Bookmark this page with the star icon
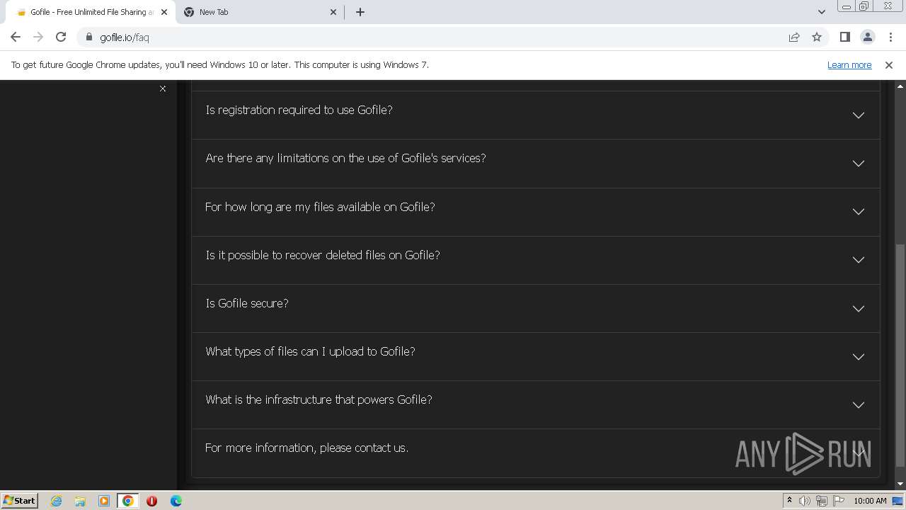The height and width of the screenshot is (510, 906). click(x=817, y=37)
